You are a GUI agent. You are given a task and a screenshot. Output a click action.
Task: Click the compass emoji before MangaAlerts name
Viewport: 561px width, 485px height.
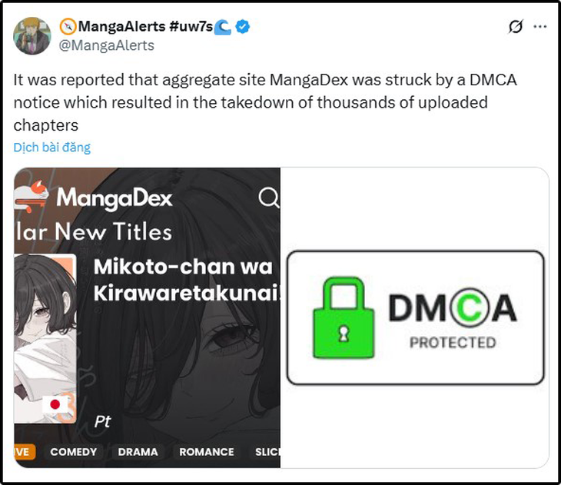pos(68,28)
